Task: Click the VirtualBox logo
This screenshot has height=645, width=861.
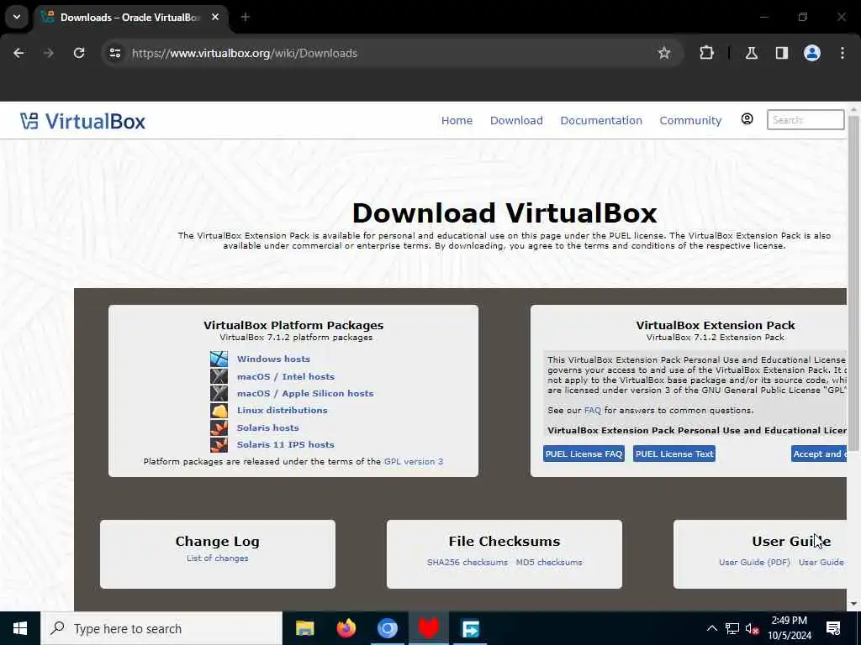Action: [x=82, y=121]
